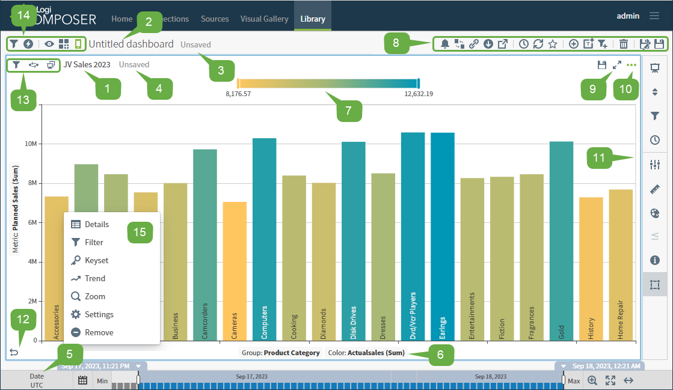The height and width of the screenshot is (390, 673).
Task: Click the star favorite icon
Action: (553, 44)
